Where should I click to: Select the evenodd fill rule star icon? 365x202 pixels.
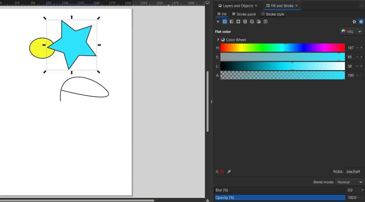click(355, 21)
